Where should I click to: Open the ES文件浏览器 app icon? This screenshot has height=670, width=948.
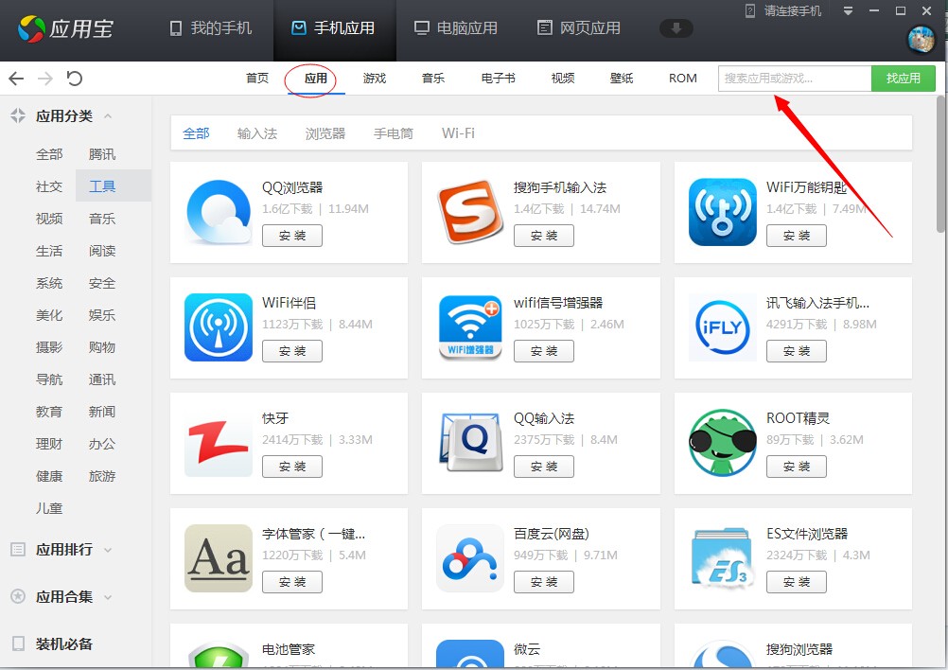723,558
